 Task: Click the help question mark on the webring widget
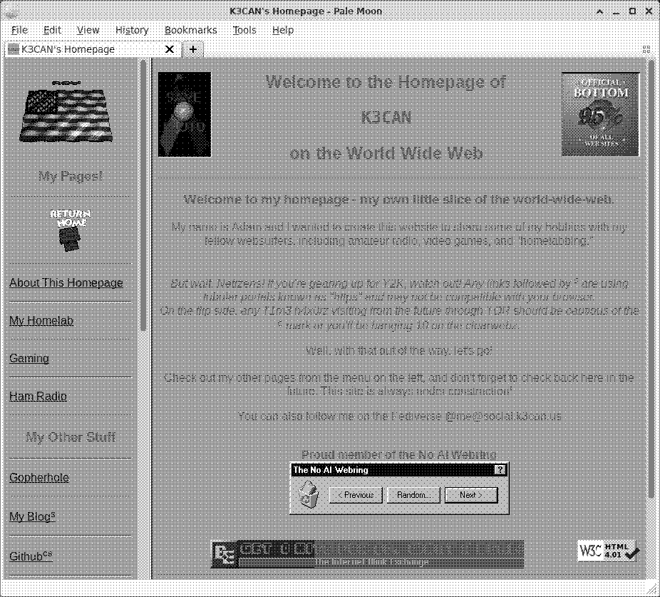500,470
